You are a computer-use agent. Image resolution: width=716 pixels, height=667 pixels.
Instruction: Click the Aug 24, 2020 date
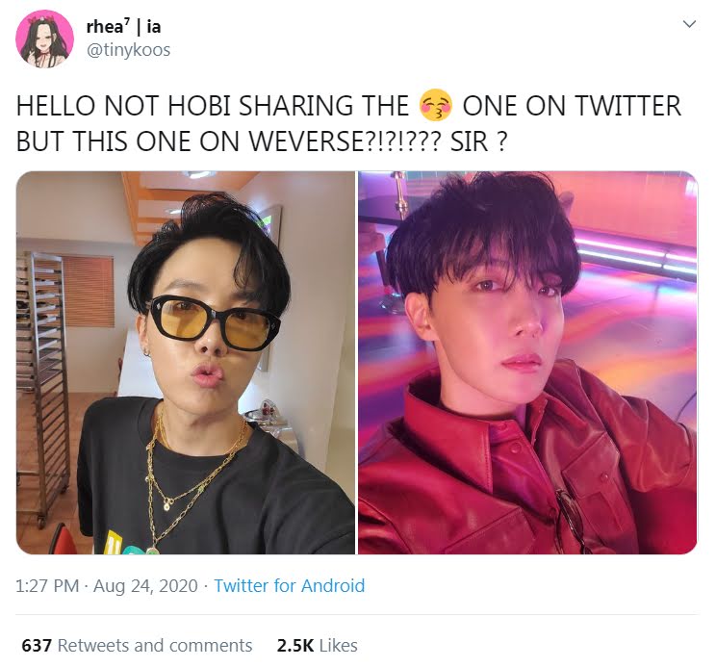145,585
